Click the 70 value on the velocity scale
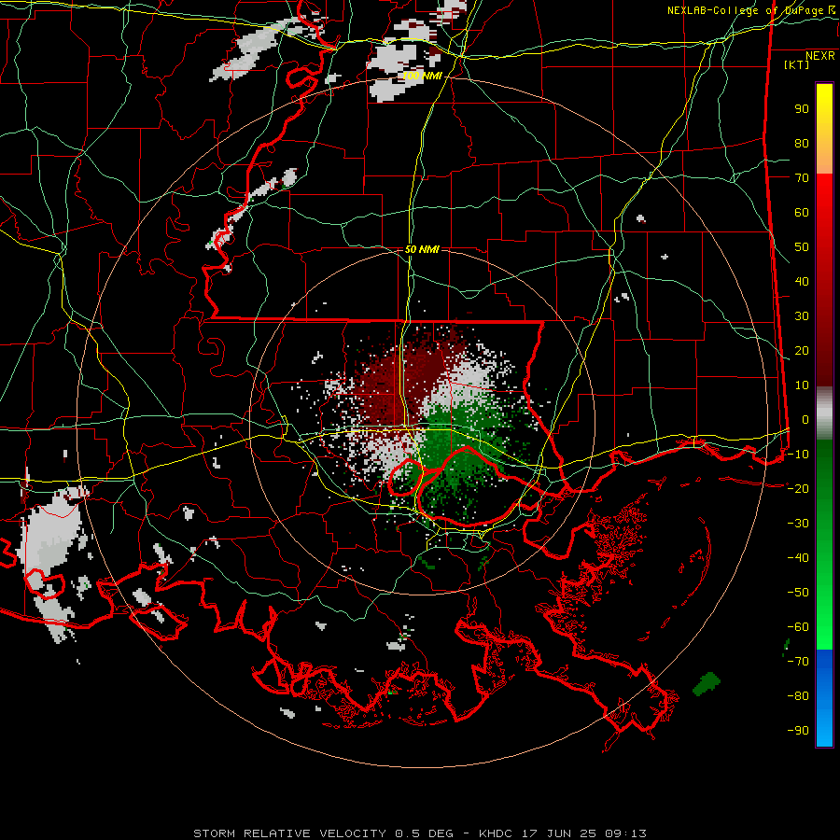 (x=802, y=178)
